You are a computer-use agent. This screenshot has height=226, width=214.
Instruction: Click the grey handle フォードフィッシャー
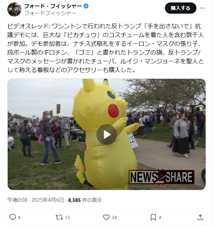pyautogui.click(x=51, y=13)
